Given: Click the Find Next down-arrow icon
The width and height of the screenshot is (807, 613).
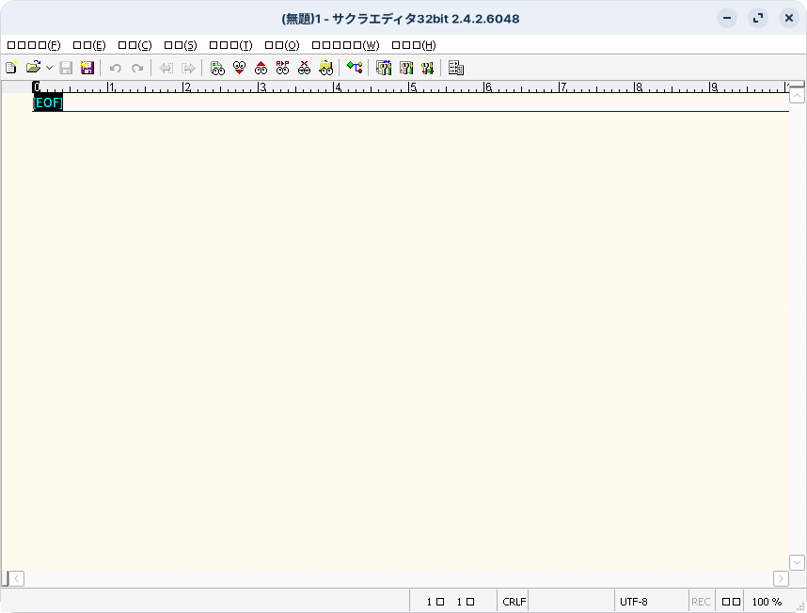Looking at the screenshot, I should [239, 68].
